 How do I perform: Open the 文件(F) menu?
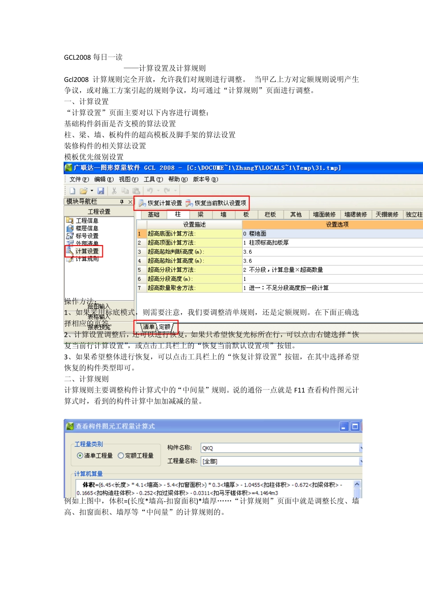79,179
